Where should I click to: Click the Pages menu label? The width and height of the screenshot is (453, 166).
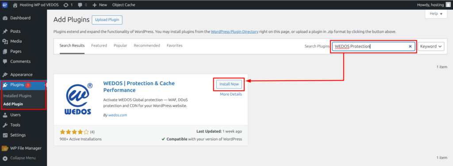click(16, 52)
